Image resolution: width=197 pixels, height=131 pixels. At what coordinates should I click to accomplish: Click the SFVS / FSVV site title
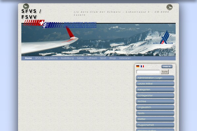[31, 14]
